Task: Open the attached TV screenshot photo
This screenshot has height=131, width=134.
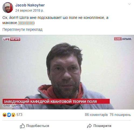Action: (x=67, y=72)
